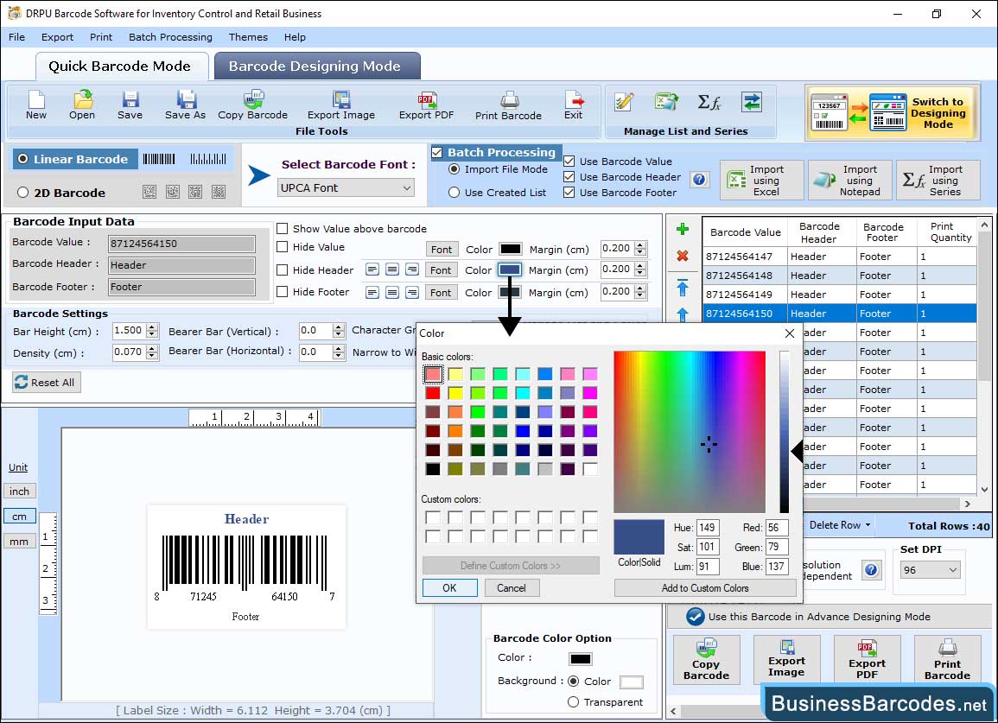
Task: Click OK in the Color dialog
Action: tap(449, 587)
